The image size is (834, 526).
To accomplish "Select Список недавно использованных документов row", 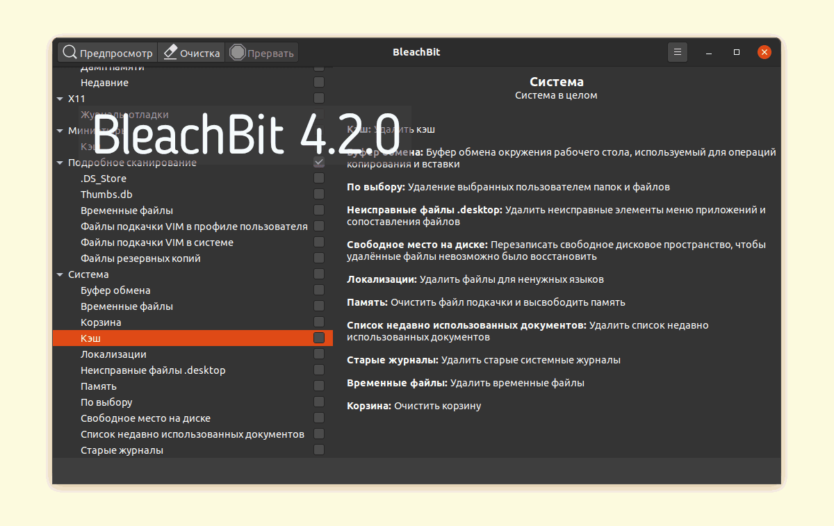I will tap(193, 434).
